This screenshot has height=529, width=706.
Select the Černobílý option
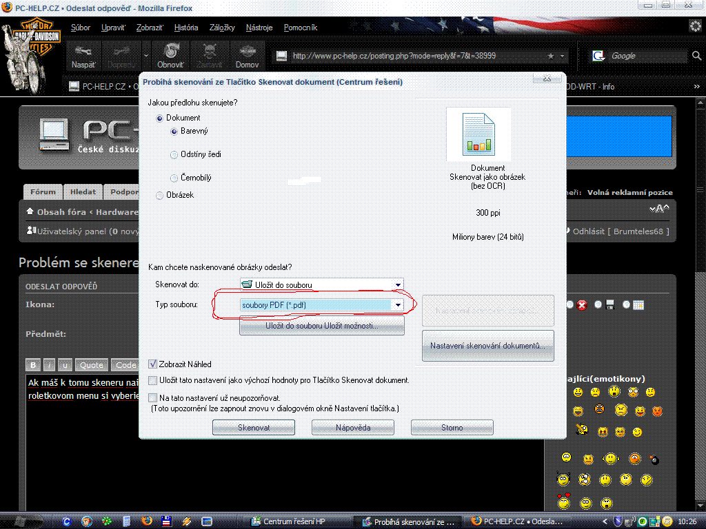pyautogui.click(x=174, y=178)
